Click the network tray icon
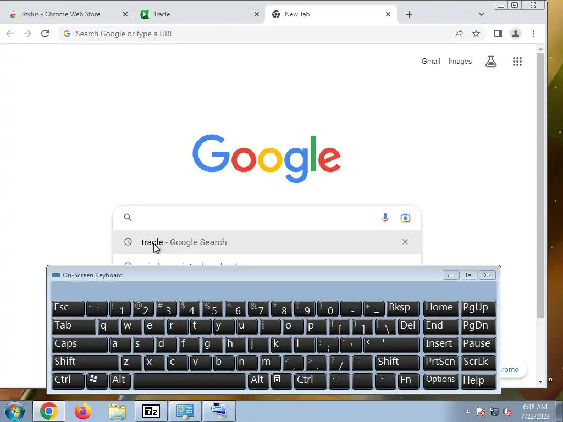 [x=494, y=412]
